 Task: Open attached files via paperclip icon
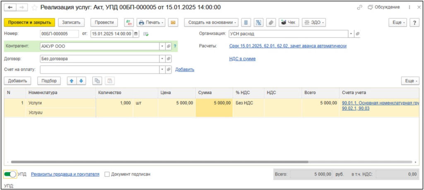pos(271,22)
